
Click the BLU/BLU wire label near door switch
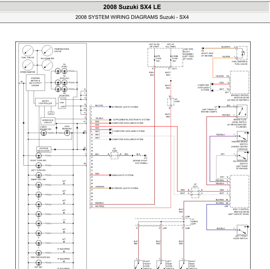tap(220, 228)
